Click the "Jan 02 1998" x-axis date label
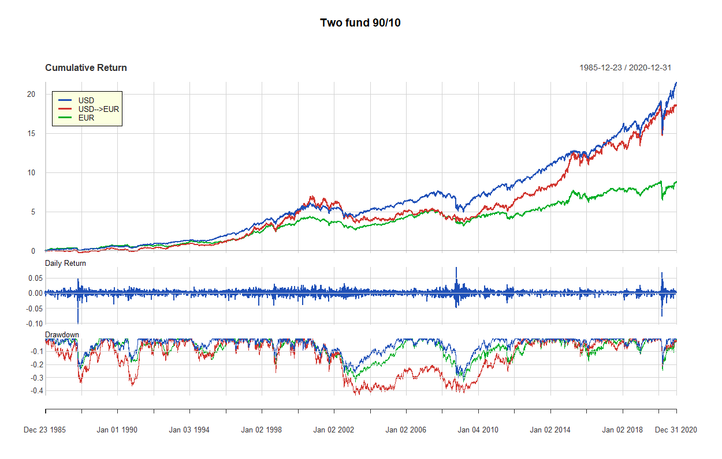The width and height of the screenshot is (722, 459). [262, 430]
